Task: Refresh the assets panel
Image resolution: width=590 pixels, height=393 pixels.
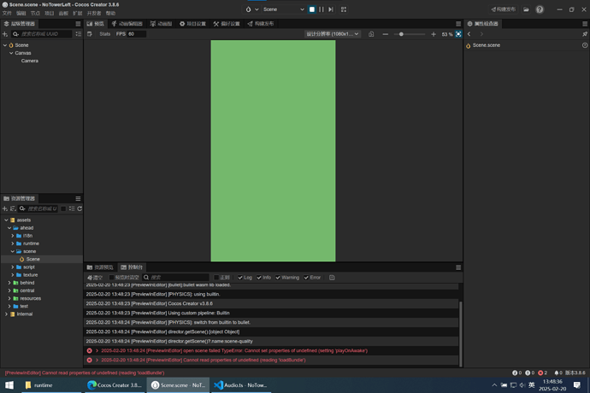Action: click(80, 208)
